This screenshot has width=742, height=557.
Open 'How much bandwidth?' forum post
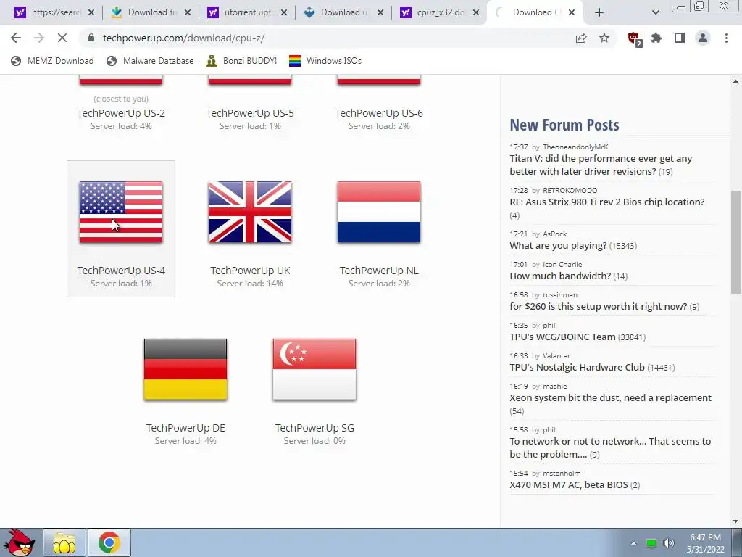(560, 276)
